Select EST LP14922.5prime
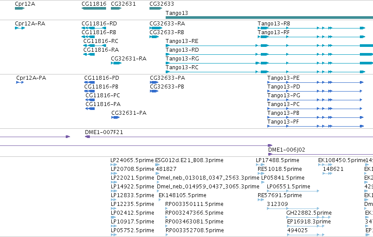373x237 pixels. coord(132,187)
